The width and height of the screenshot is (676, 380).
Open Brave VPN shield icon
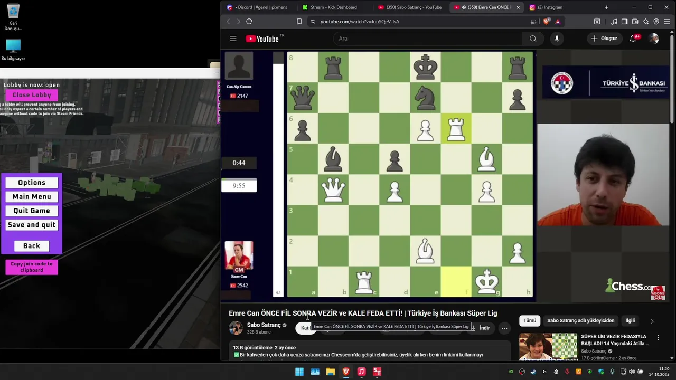(656, 22)
